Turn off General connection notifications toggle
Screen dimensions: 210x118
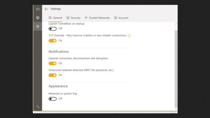[52, 63]
